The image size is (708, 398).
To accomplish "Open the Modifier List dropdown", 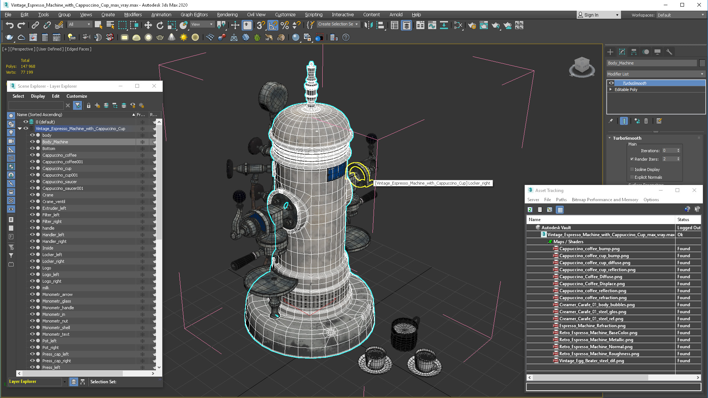I will point(656,74).
